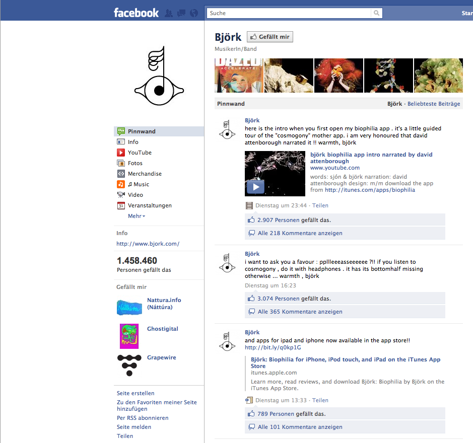The height and width of the screenshot is (443, 473).
Task: Click the thumbs-up icon next to 3.074 Personen
Action: [x=251, y=298]
